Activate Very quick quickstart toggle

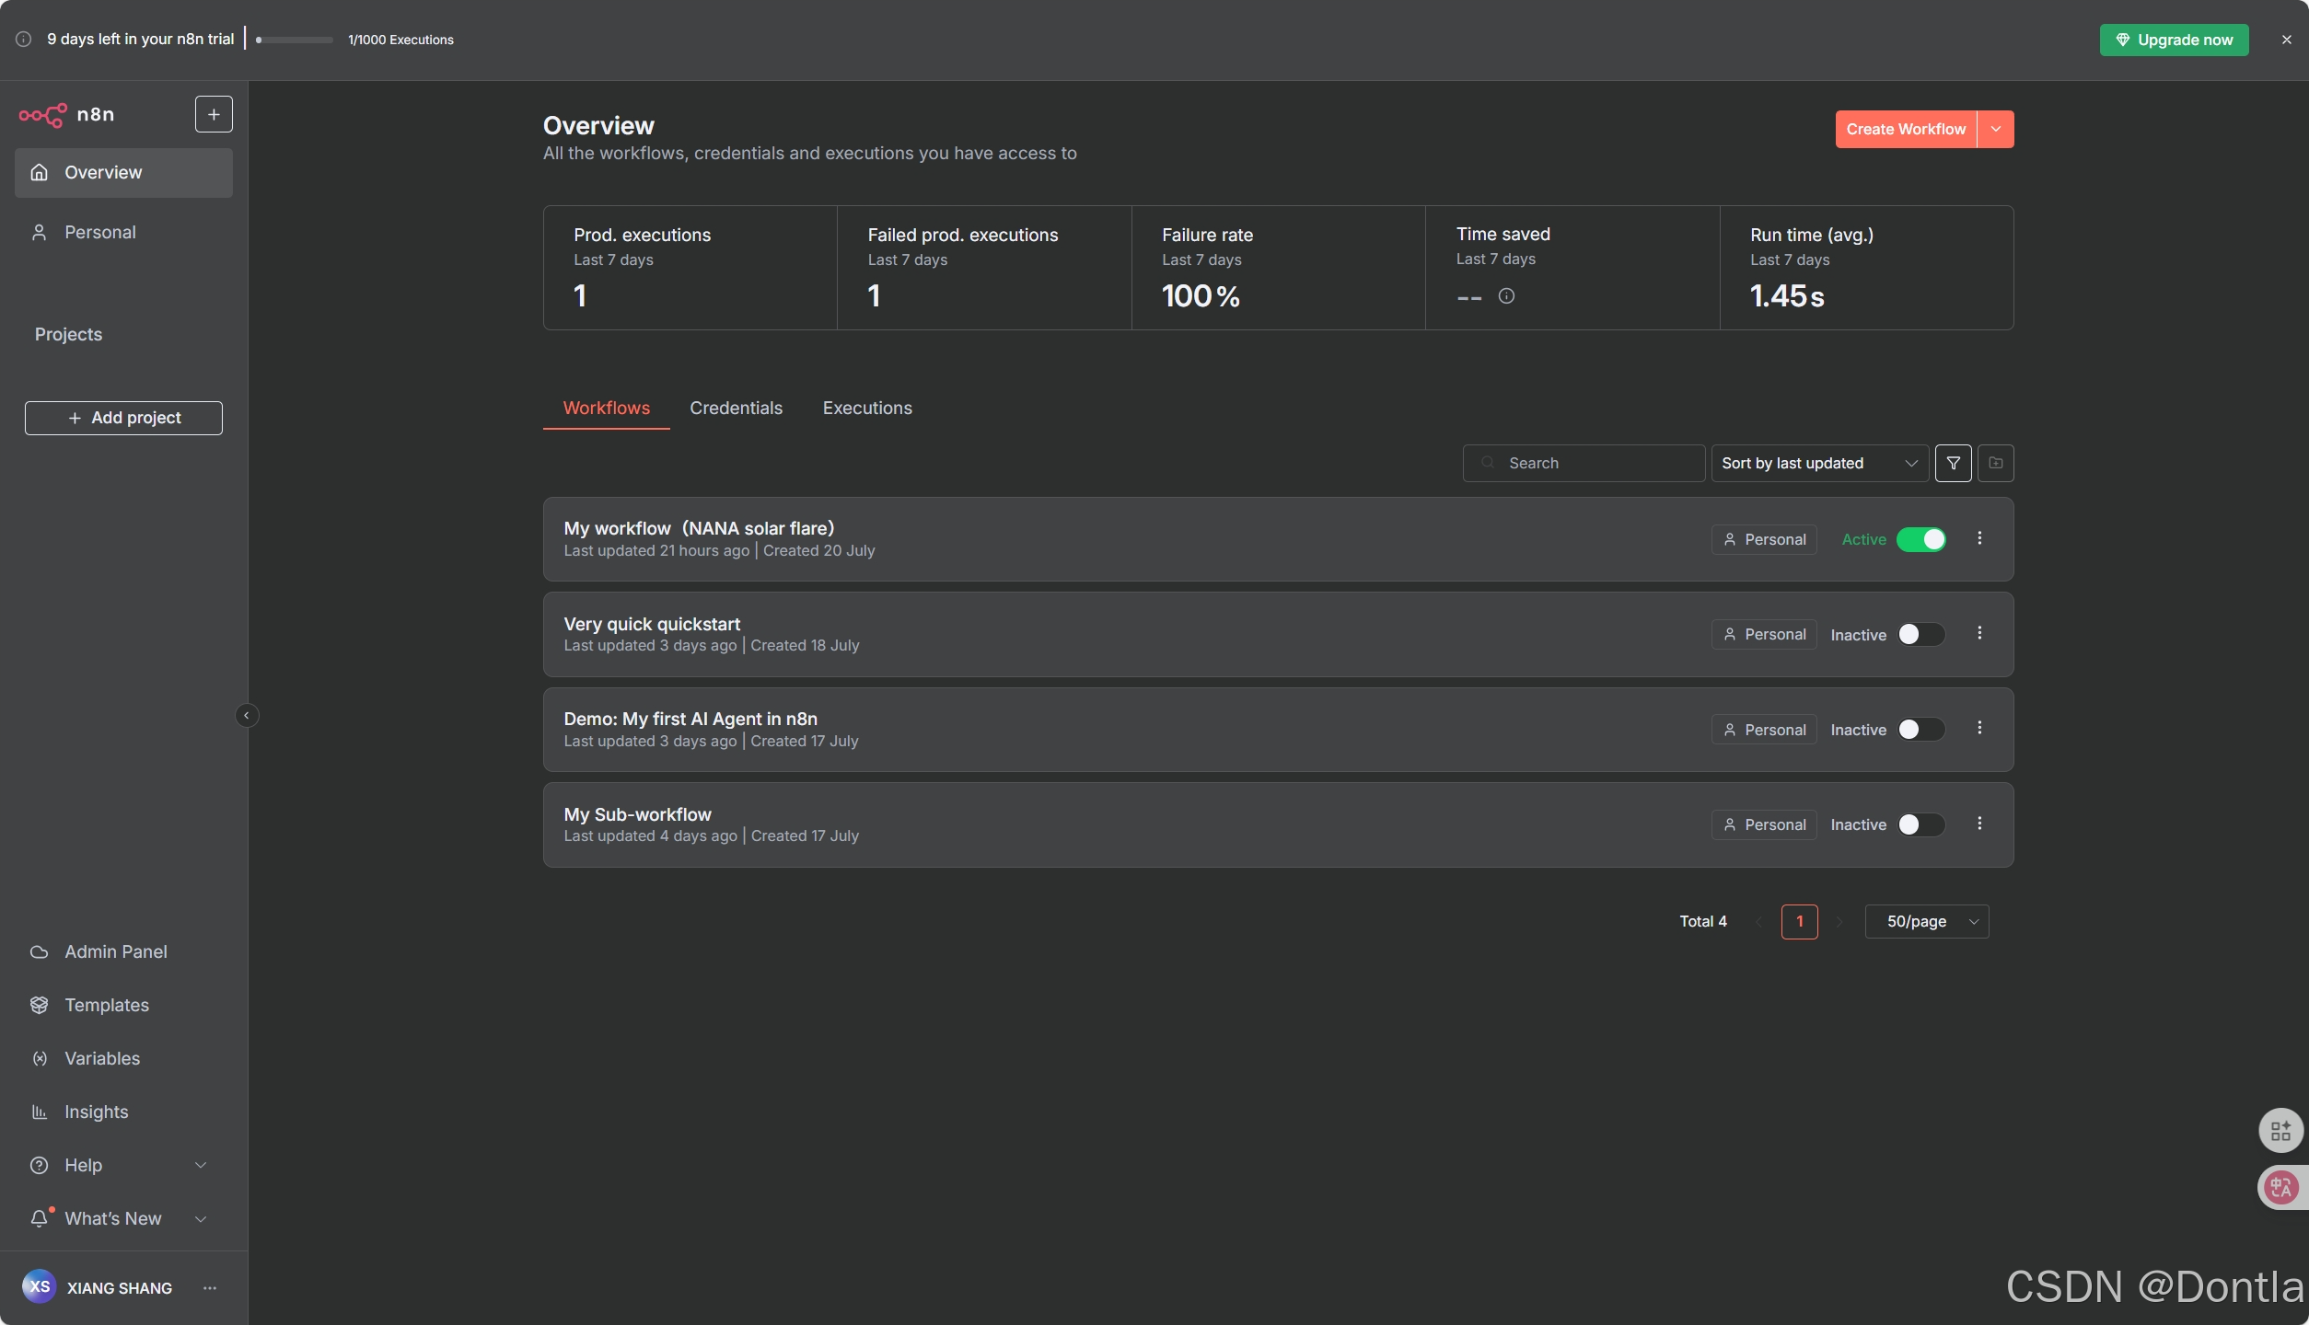(x=1921, y=635)
